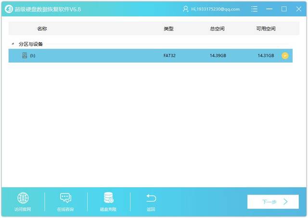
Task: Click the user account avatar icon
Action: pyautogui.click(x=185, y=9)
